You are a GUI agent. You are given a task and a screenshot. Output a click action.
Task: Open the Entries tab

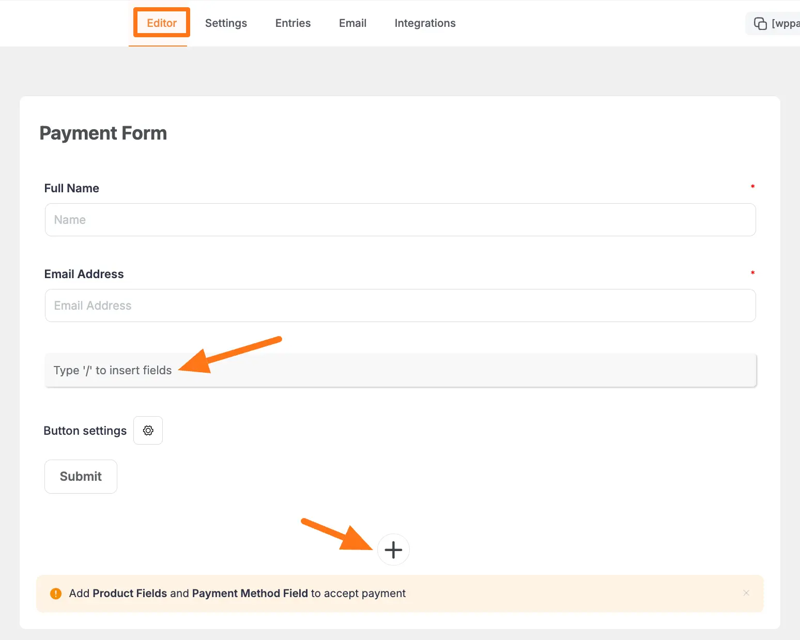pos(293,23)
